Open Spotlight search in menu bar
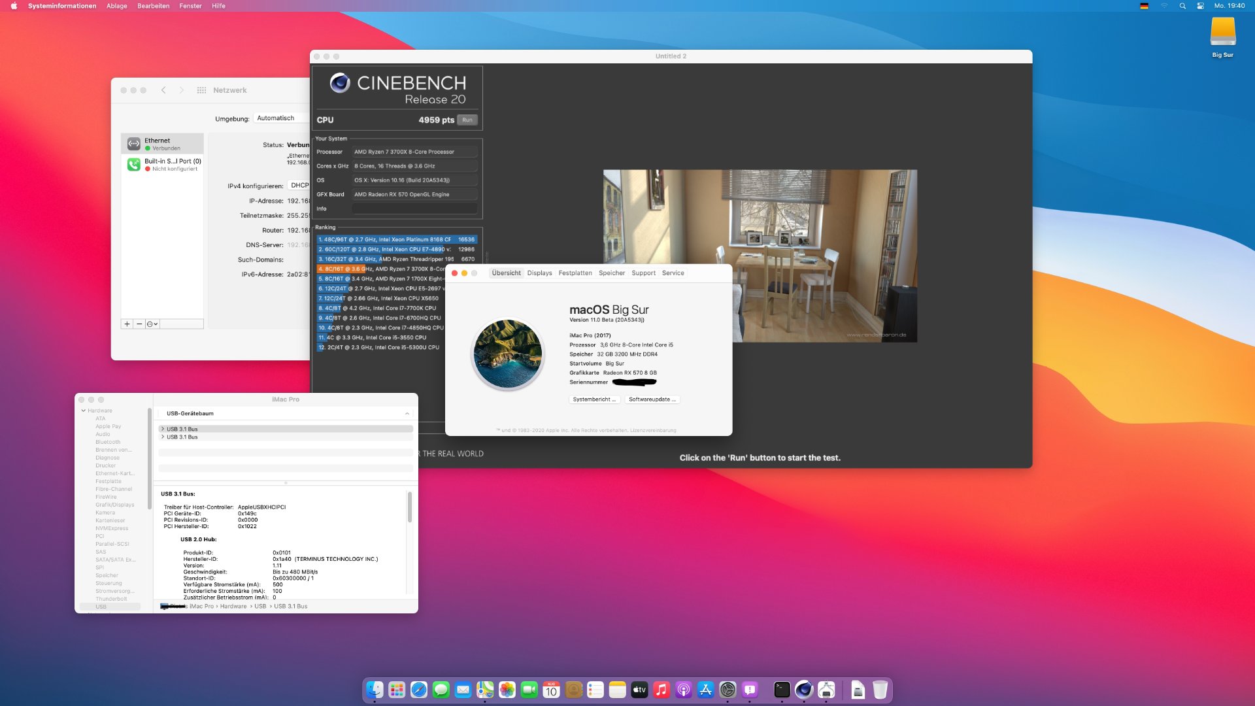 pos(1182,6)
